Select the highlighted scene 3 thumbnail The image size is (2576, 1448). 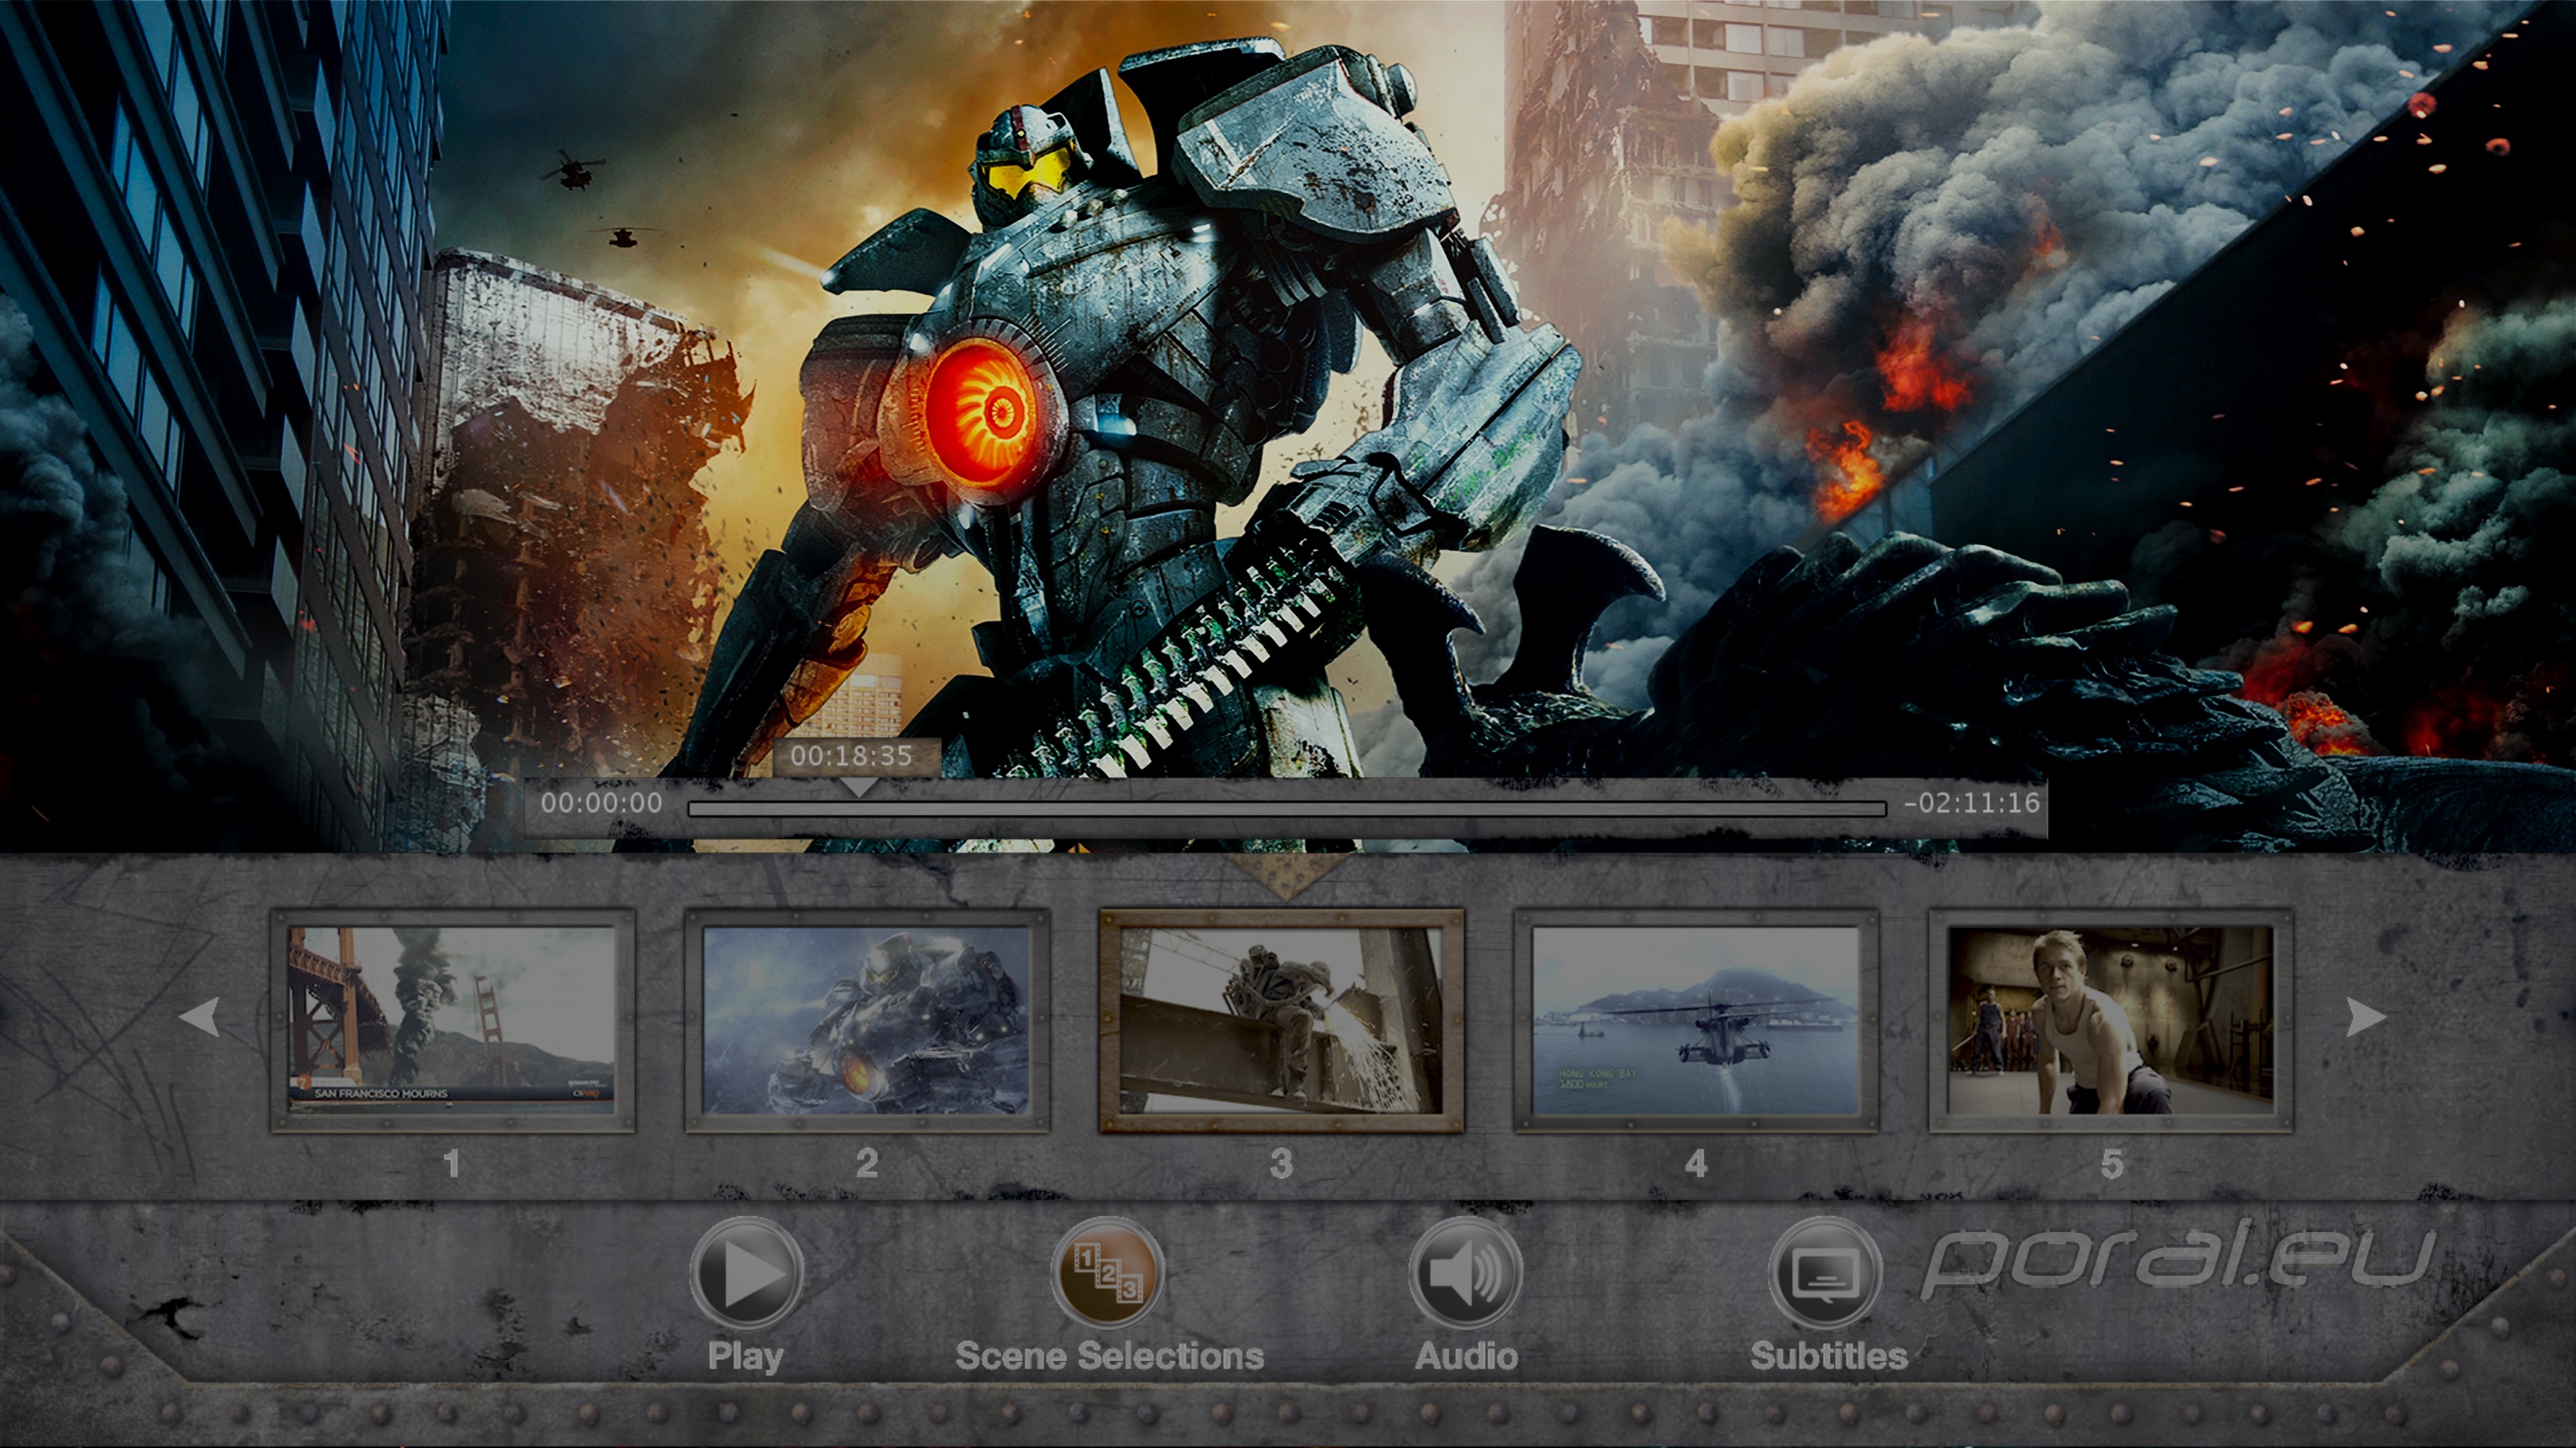(x=1281, y=1019)
